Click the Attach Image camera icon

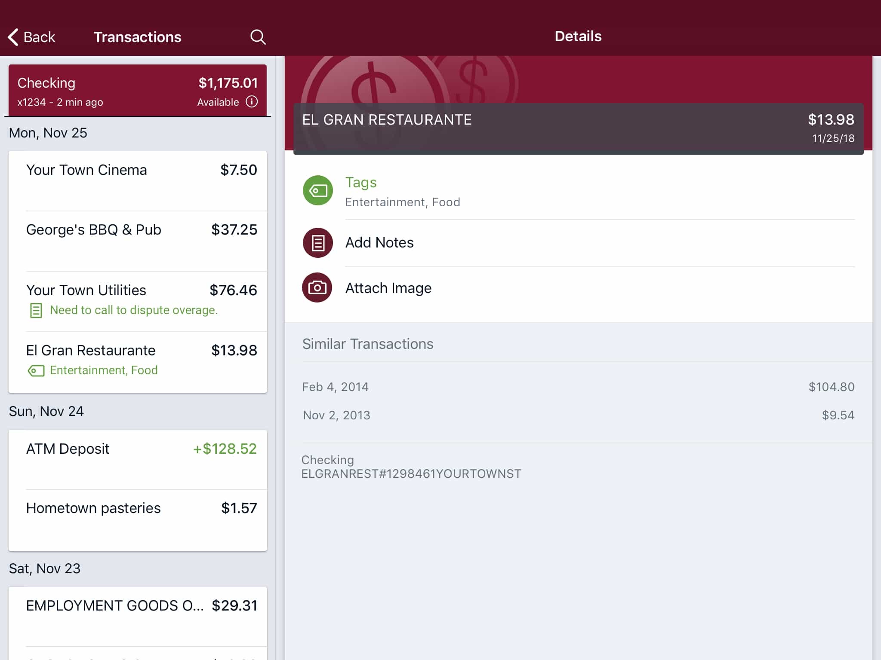318,288
